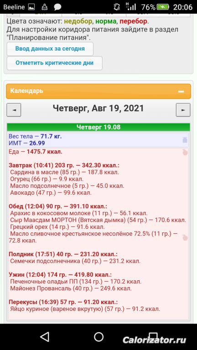Image resolution: width=197 pixels, height=350 pixels.
Task: Click 'Еда — 1475.7 ккал.' total line
Action: (x=36, y=152)
